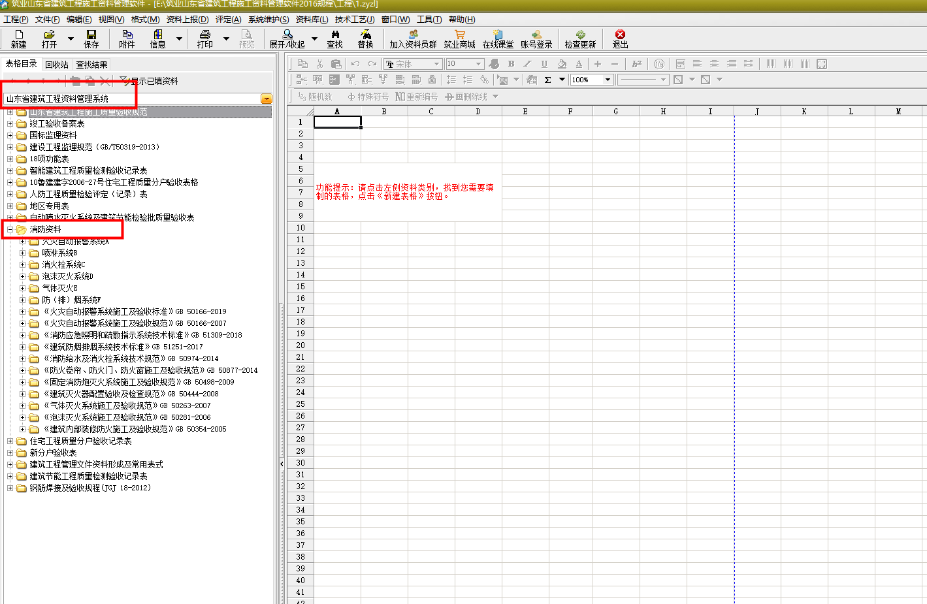Toggle italic formatting
The height and width of the screenshot is (604, 927).
527,64
